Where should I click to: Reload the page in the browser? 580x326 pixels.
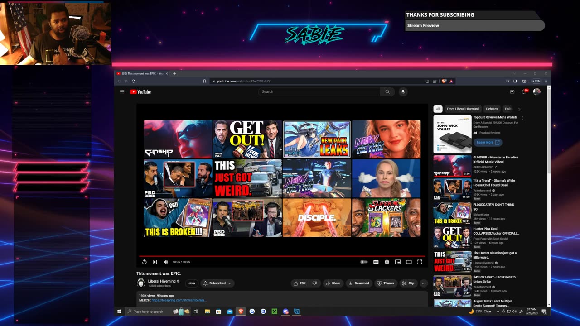pyautogui.click(x=133, y=81)
